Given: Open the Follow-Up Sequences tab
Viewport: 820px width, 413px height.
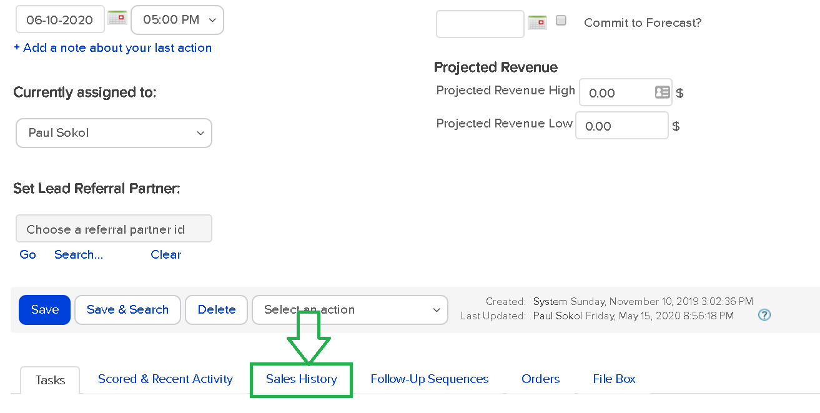Looking at the screenshot, I should (x=430, y=379).
